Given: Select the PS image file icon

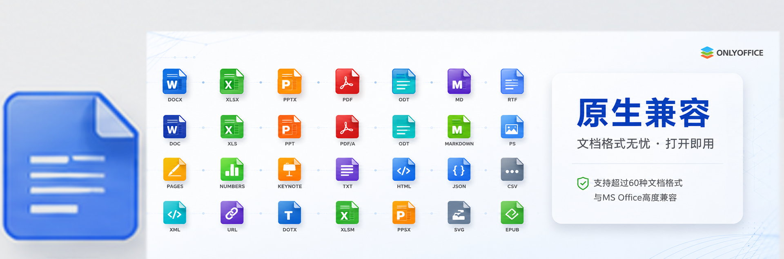Looking at the screenshot, I should click(x=512, y=127).
